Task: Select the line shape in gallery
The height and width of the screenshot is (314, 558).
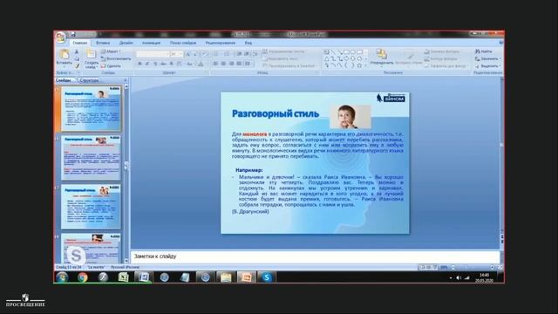Action: tap(333, 52)
